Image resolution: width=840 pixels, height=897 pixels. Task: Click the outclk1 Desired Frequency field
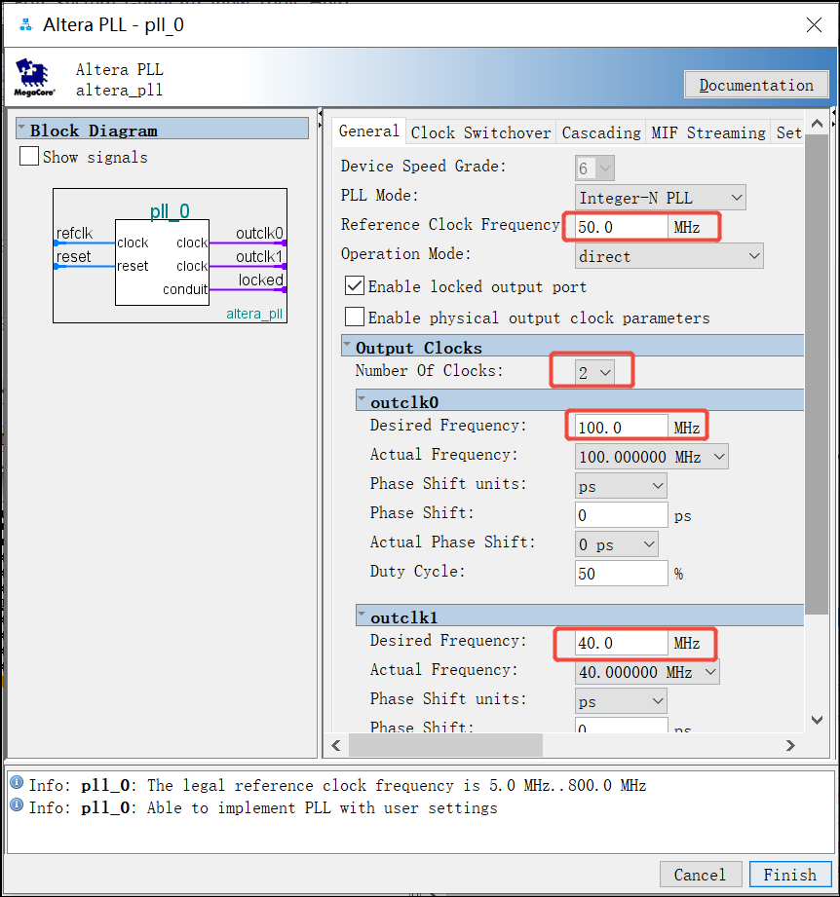click(621, 643)
